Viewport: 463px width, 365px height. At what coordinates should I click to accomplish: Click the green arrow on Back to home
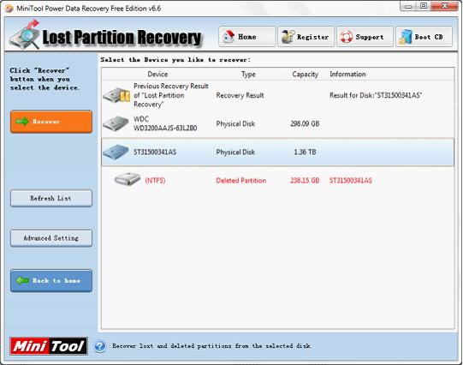[x=22, y=280]
